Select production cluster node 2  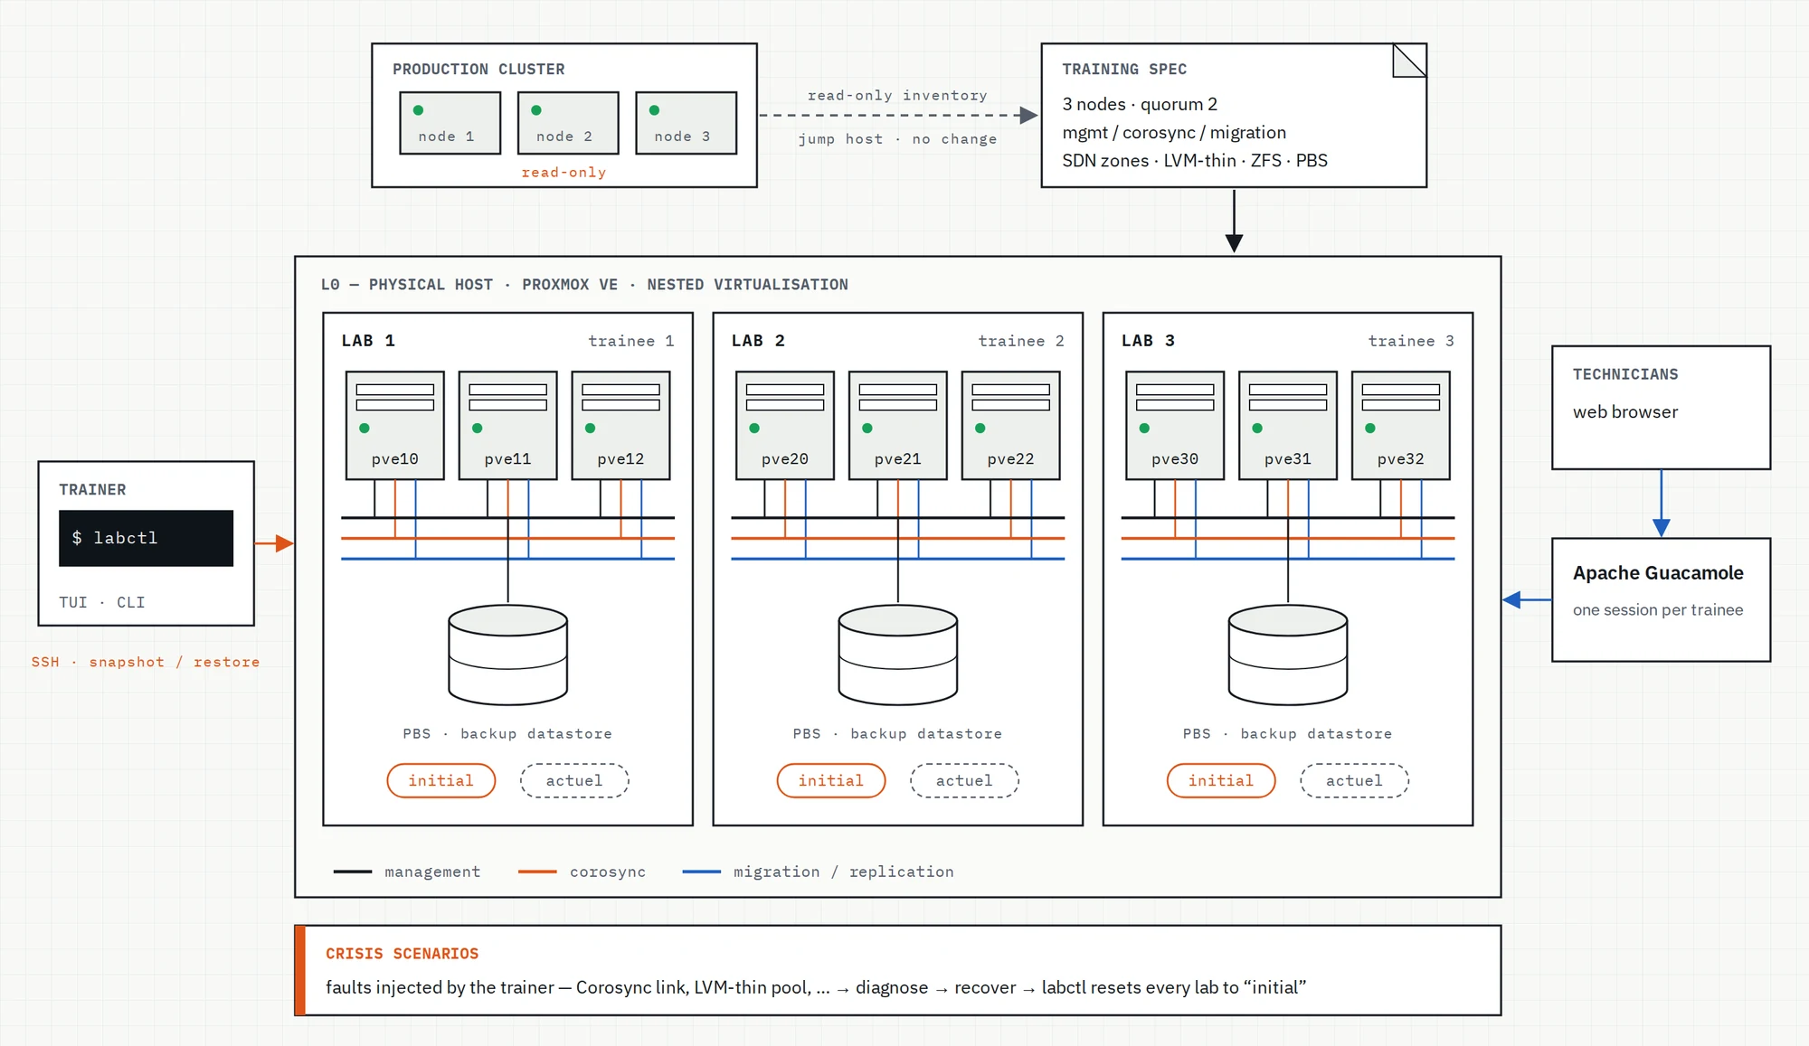(568, 123)
